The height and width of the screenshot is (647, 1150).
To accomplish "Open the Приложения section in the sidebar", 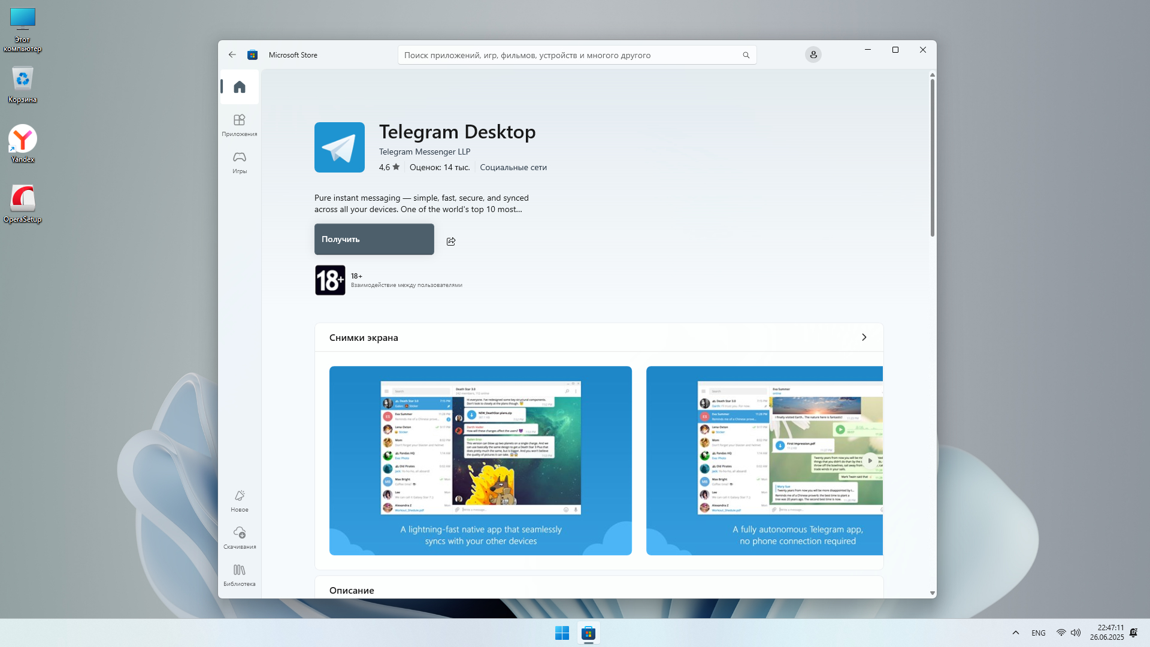I will 240,125.
